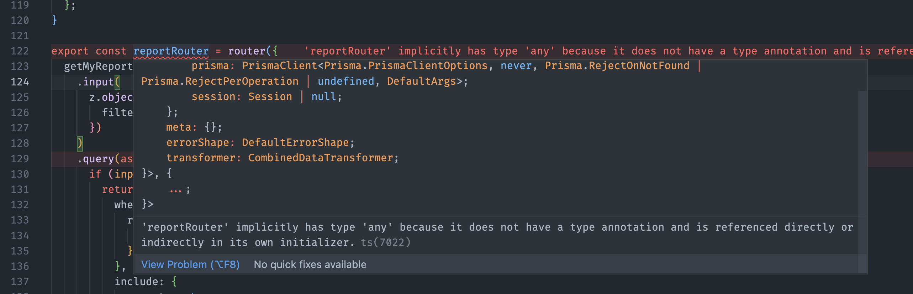This screenshot has height=294, width=913.
Task: Click the getMyReport property name
Action: tap(98, 67)
